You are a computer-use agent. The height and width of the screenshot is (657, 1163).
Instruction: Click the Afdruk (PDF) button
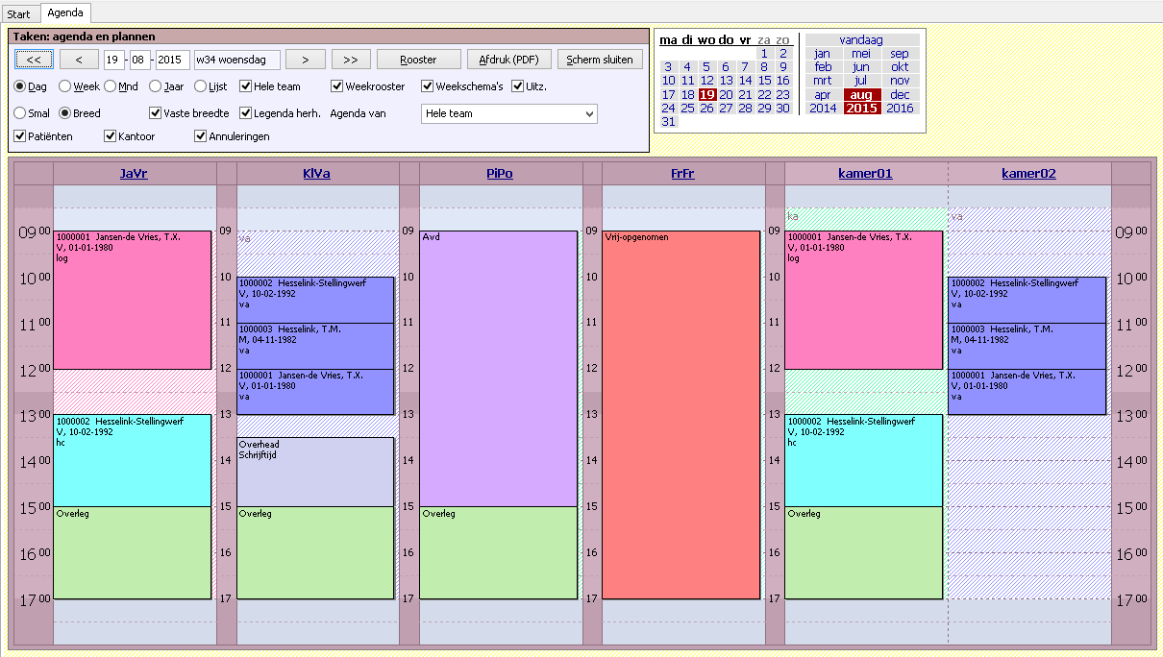(509, 60)
